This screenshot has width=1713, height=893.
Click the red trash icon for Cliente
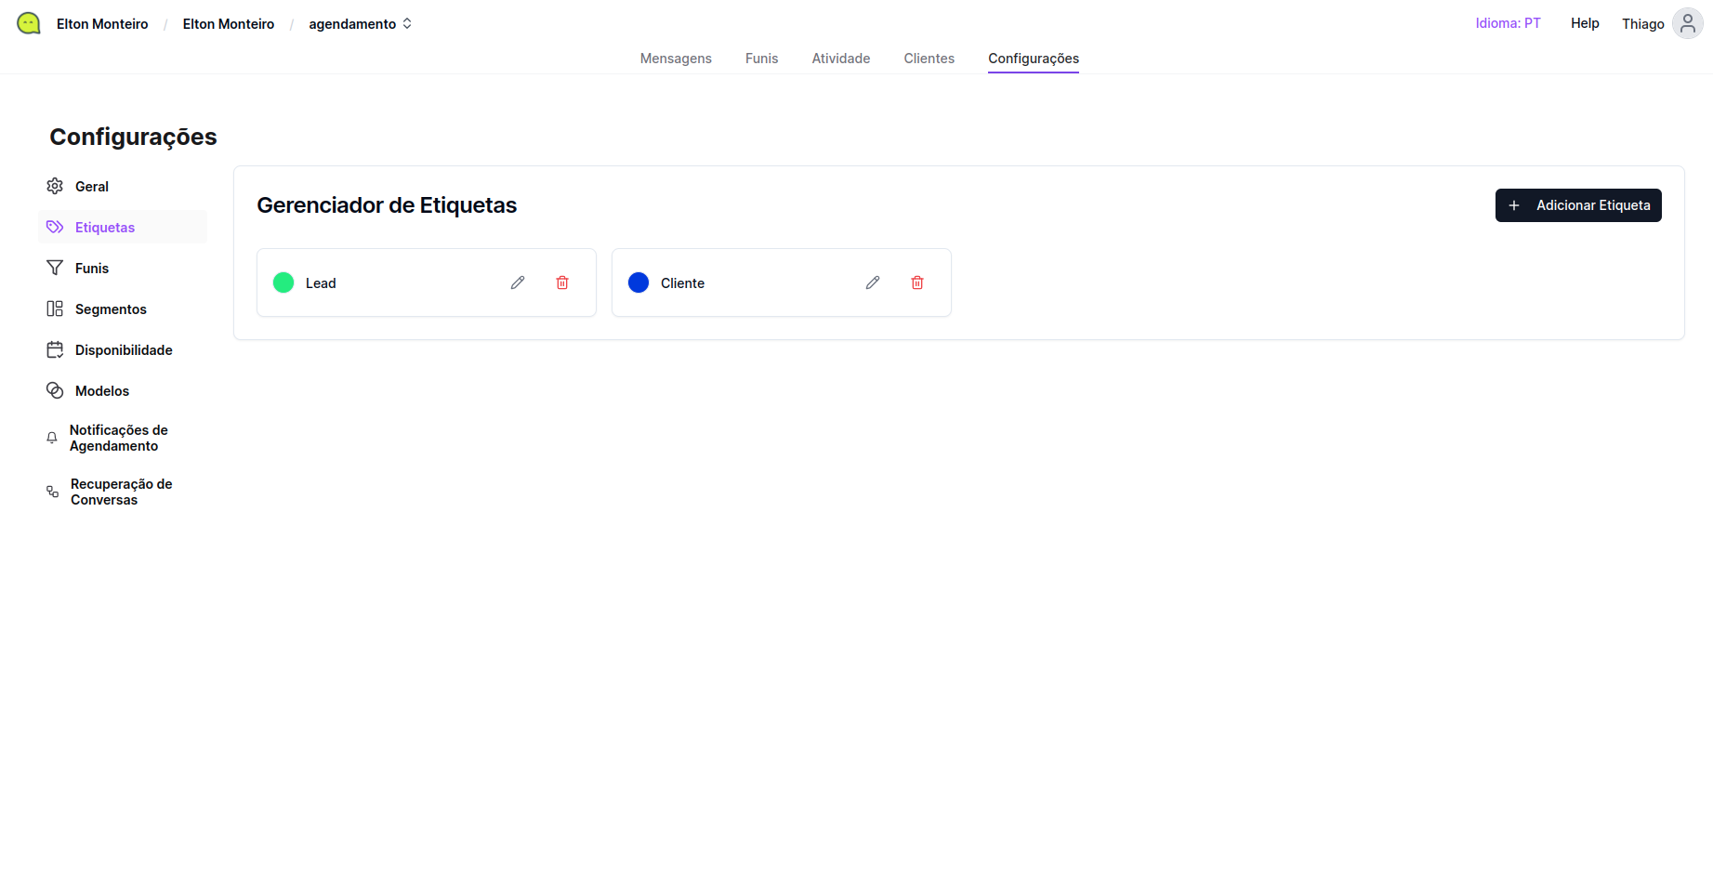click(917, 282)
